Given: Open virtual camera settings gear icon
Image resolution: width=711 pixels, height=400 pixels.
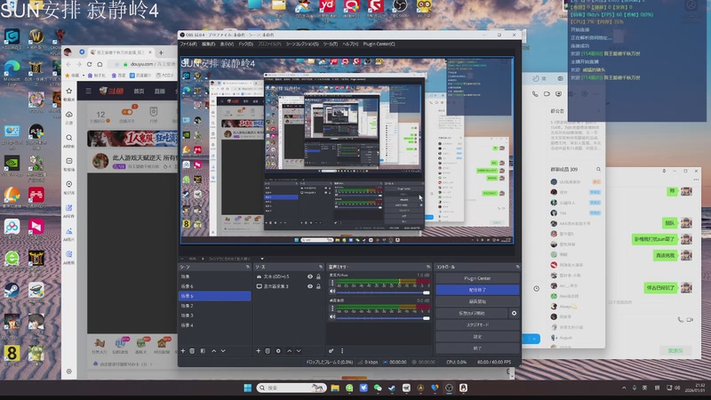Looking at the screenshot, I should (x=514, y=314).
